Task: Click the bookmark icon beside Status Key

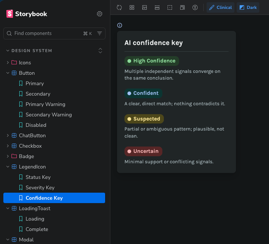Action: [x=21, y=177]
